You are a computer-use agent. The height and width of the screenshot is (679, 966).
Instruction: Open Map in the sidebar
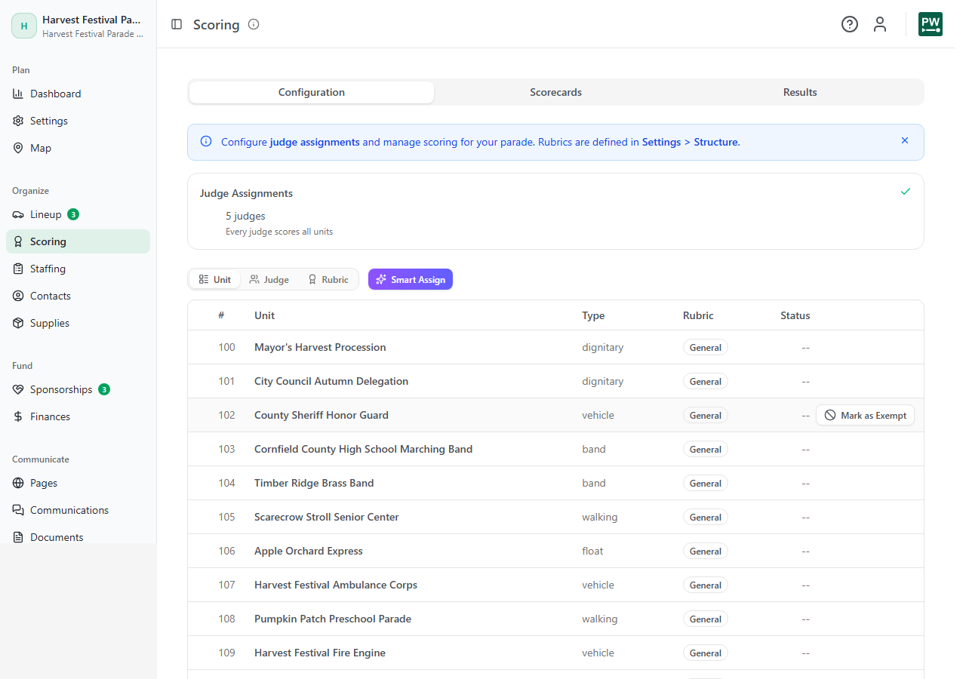pyautogui.click(x=78, y=148)
